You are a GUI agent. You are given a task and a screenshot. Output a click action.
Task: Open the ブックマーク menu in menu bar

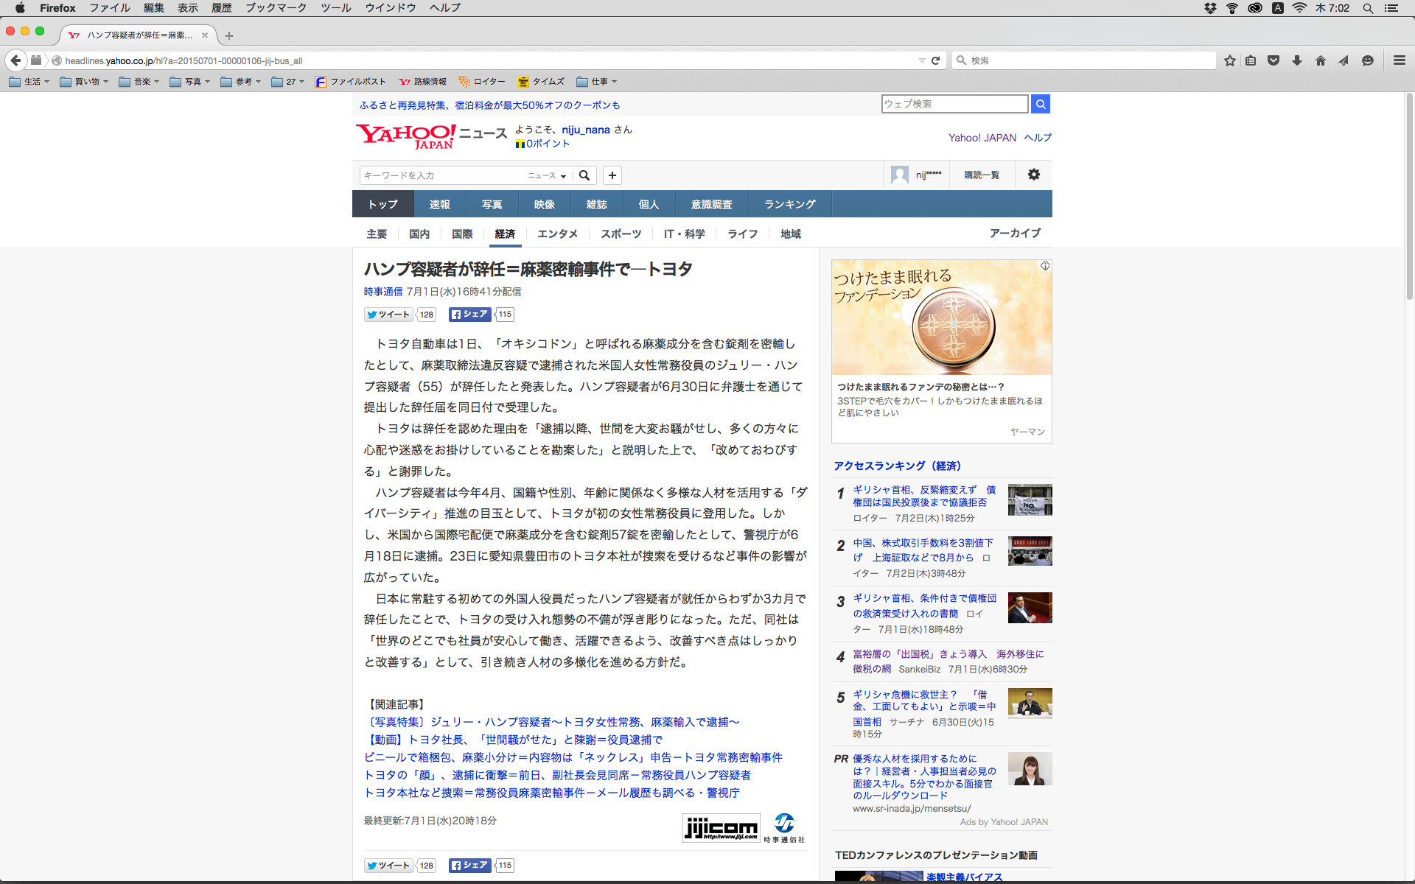[x=276, y=7]
